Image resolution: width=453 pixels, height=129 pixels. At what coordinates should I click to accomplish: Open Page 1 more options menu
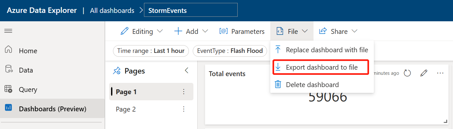[184, 92]
